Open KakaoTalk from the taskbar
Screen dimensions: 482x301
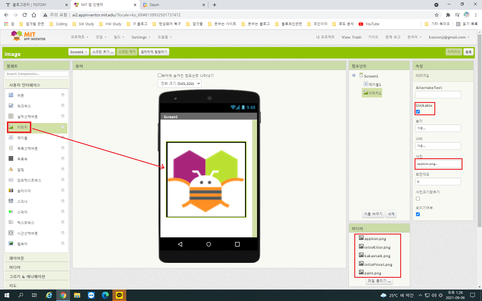tap(119, 295)
